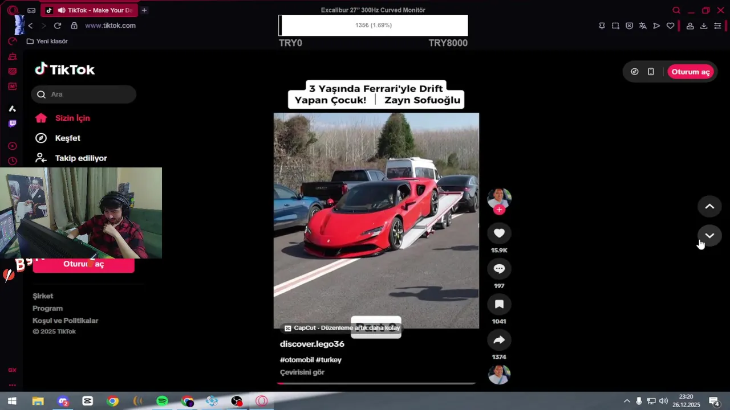The image size is (730, 410).
Task: Click the www.tiktok.com address bar
Action: pos(110,26)
